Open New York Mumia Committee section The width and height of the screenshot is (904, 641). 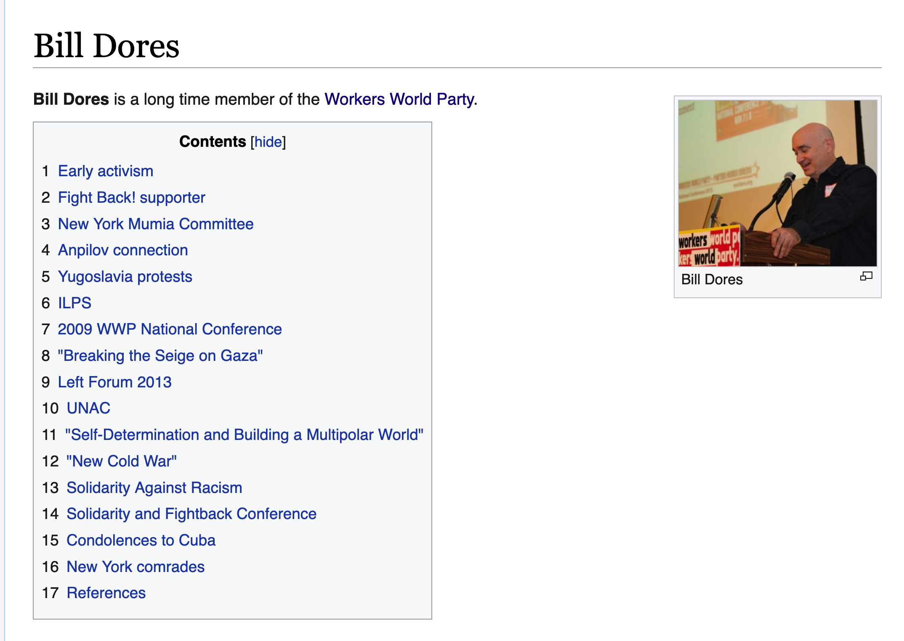[156, 224]
